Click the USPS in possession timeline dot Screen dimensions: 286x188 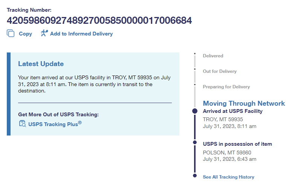195,142
